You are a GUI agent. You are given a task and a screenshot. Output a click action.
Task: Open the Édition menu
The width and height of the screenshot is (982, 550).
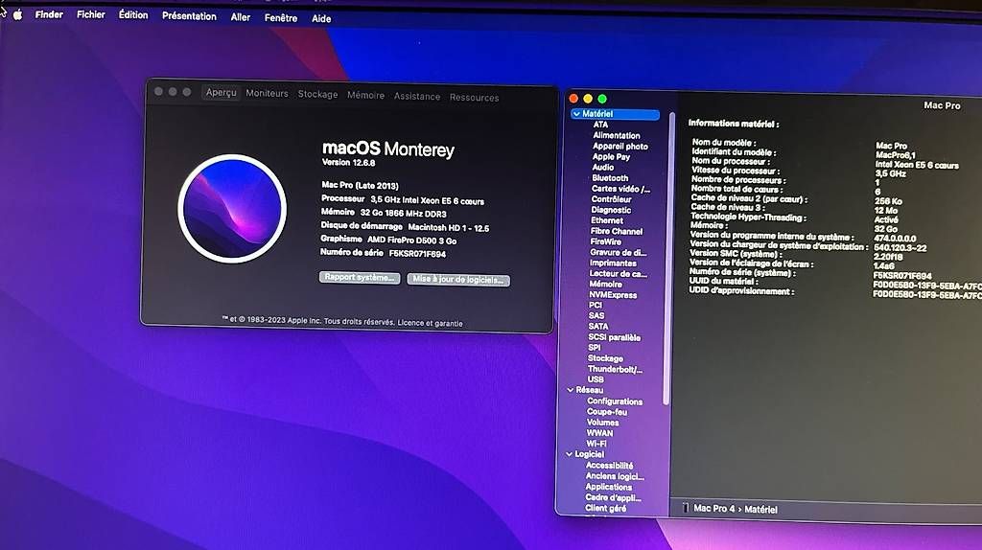[x=133, y=15]
